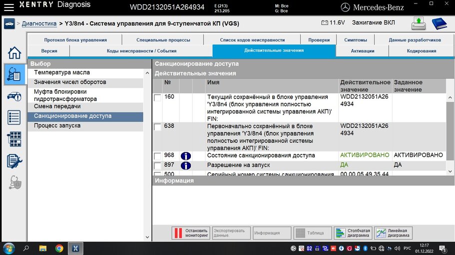This screenshot has height=255, width=455.
Task: Click the battery voltage 11.6V icon
Action: pyautogui.click(x=325, y=22)
